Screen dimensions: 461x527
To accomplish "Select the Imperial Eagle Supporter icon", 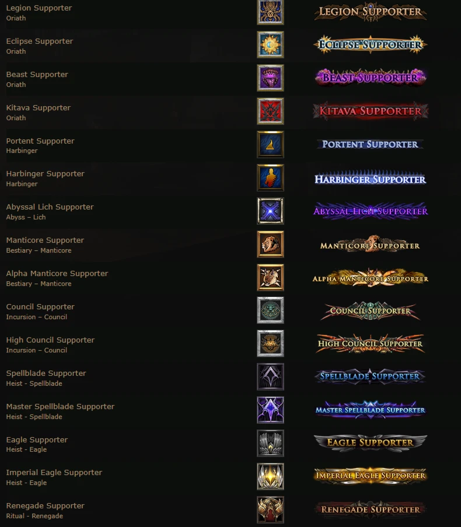I will coord(270,477).
